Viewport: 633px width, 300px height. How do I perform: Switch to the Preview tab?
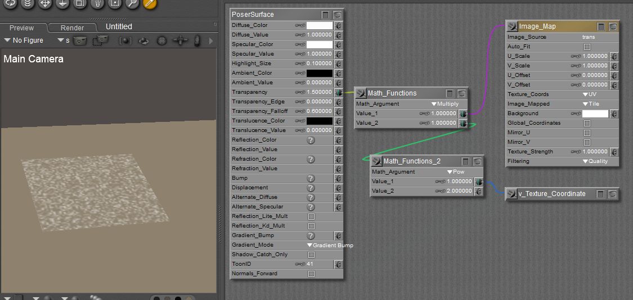[22, 28]
